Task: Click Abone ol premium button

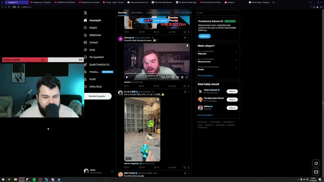Action: coord(204,36)
